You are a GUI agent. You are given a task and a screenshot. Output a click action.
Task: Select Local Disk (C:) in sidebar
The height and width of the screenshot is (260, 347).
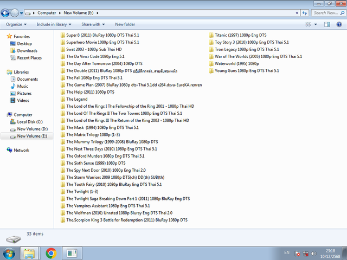(30, 122)
